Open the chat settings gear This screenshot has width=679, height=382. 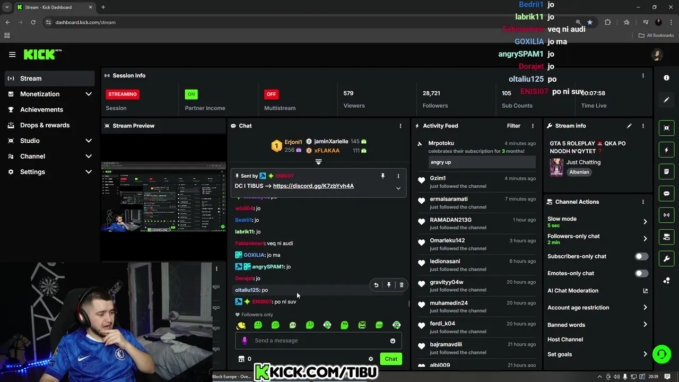click(x=371, y=359)
